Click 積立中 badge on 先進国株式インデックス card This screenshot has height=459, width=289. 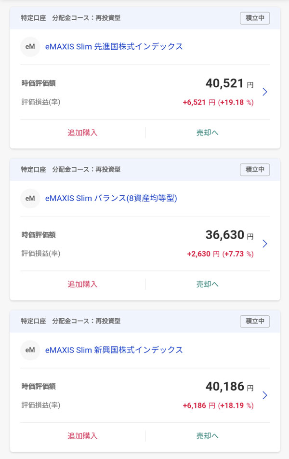point(255,18)
